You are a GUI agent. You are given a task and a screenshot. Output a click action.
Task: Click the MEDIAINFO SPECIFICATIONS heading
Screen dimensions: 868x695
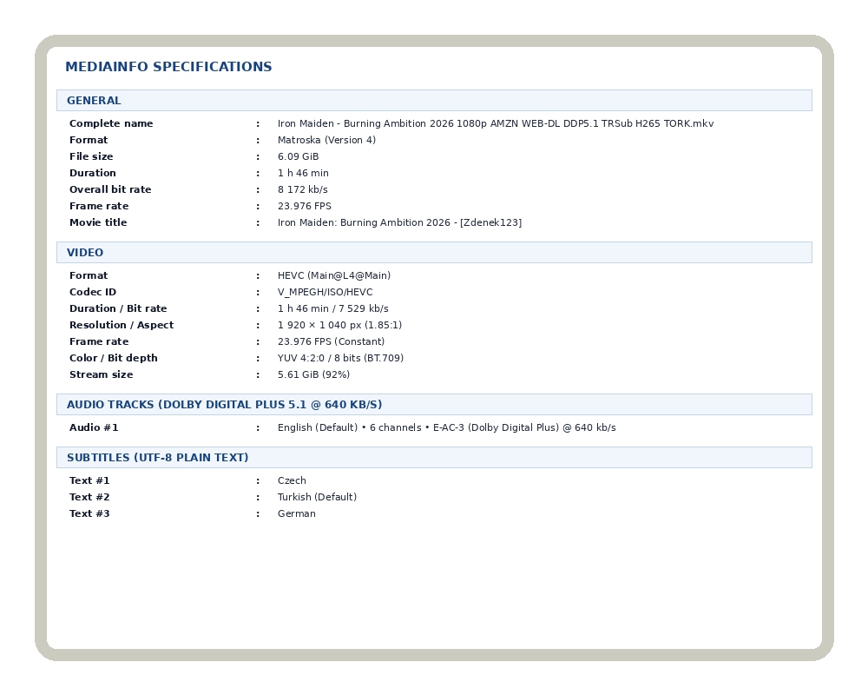pyautogui.click(x=168, y=67)
